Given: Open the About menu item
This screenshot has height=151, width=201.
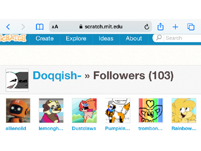Looking at the screenshot, I should click(134, 39).
